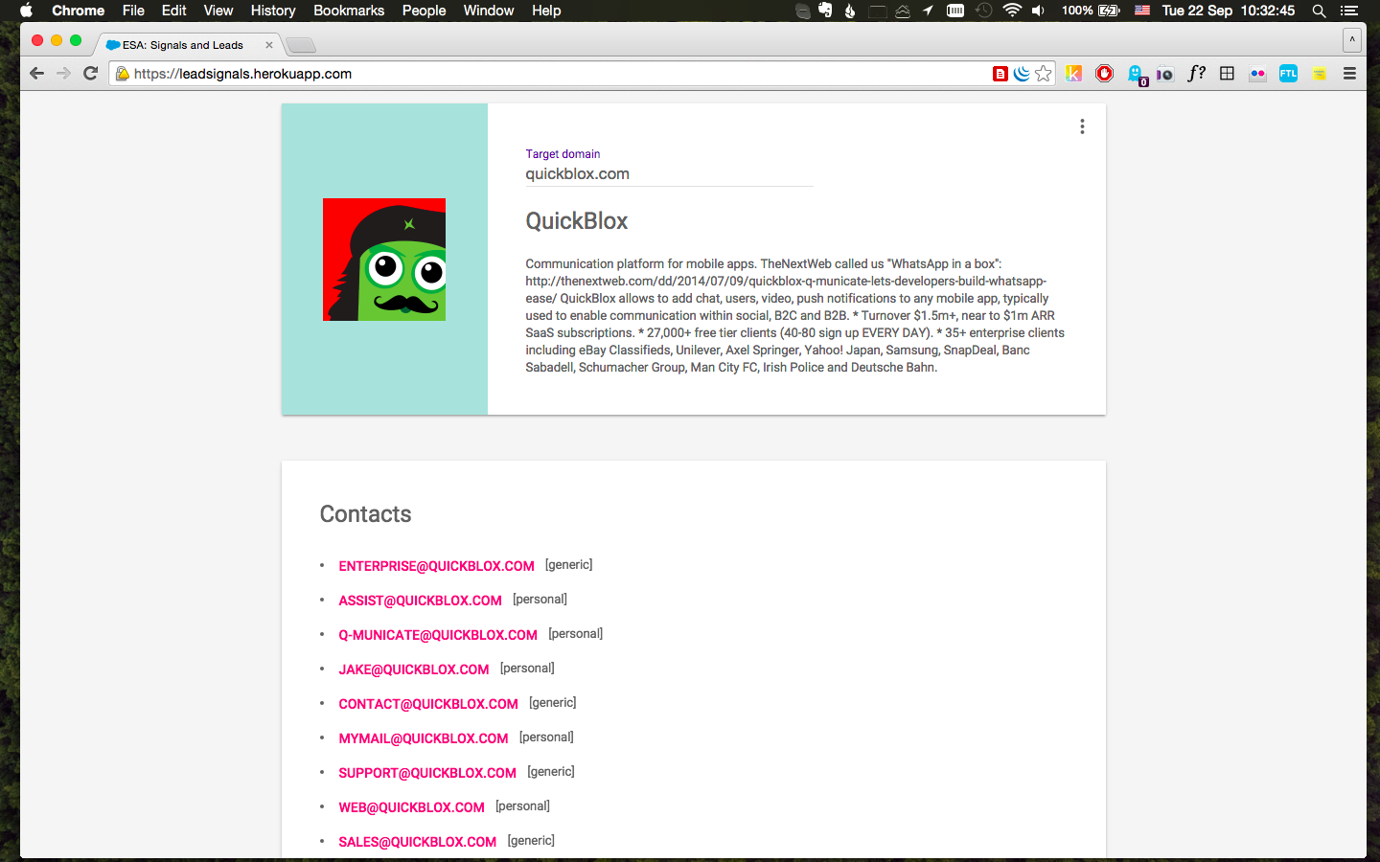Open the File menu
Screen dimensions: 1380x862
pos(133,11)
